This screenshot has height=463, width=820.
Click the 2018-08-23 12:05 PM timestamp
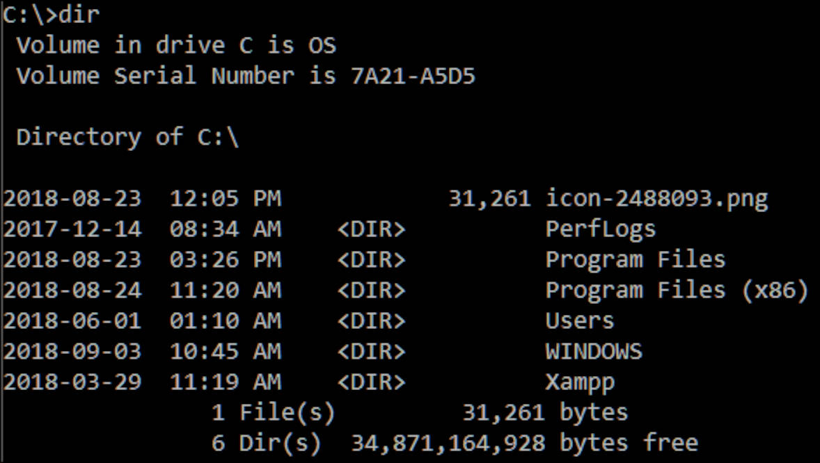coord(141,199)
